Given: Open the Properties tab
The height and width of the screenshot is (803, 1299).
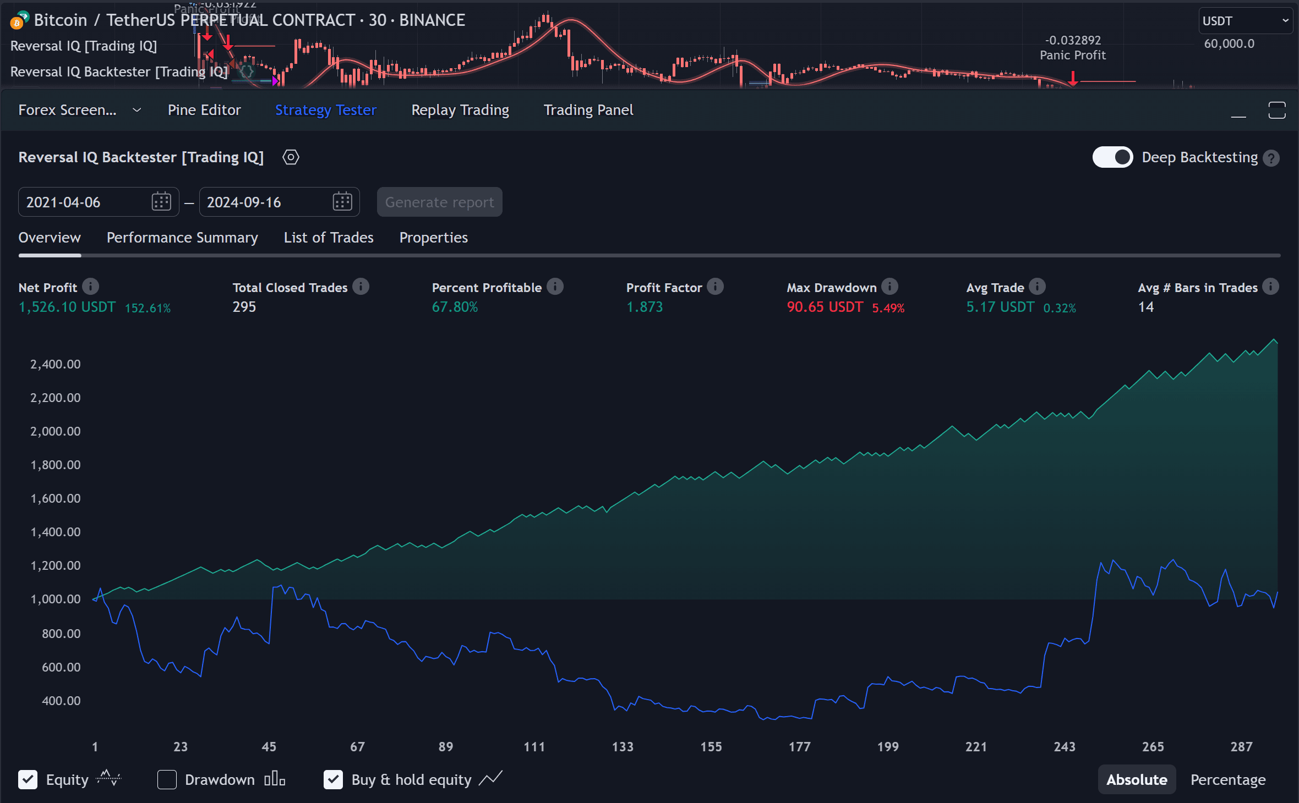Looking at the screenshot, I should point(434,238).
